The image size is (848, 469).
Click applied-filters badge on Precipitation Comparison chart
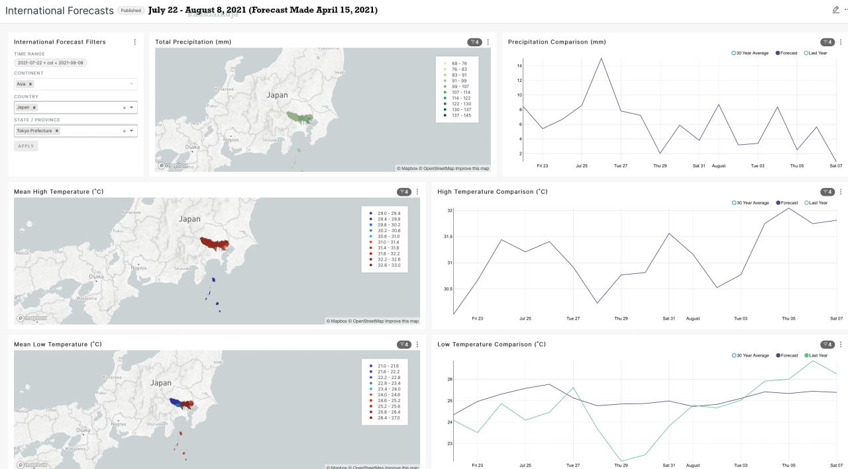827,42
